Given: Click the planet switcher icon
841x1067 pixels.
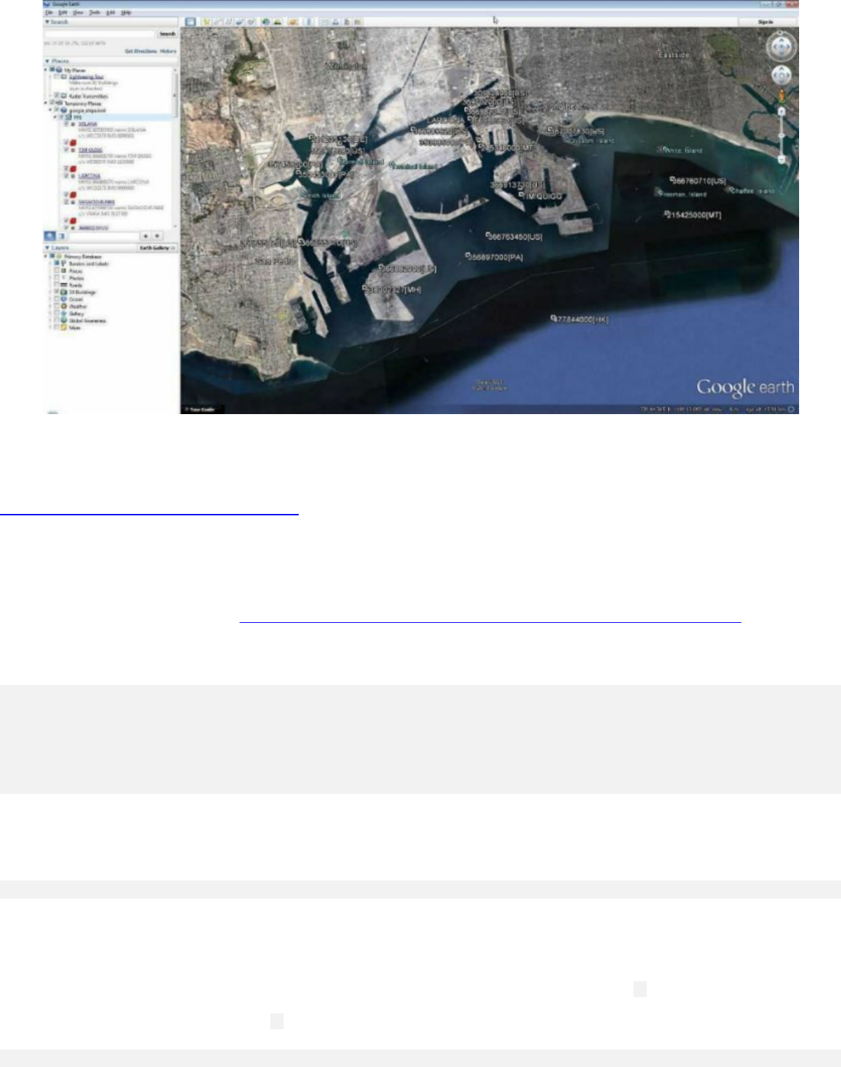Looking at the screenshot, I should pos(293,22).
